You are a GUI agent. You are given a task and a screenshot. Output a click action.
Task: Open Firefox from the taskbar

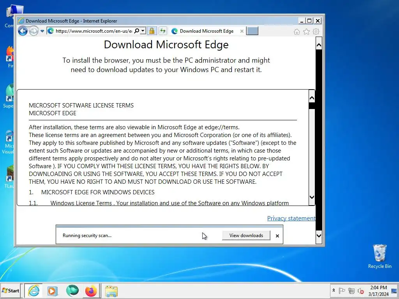pyautogui.click(x=91, y=291)
